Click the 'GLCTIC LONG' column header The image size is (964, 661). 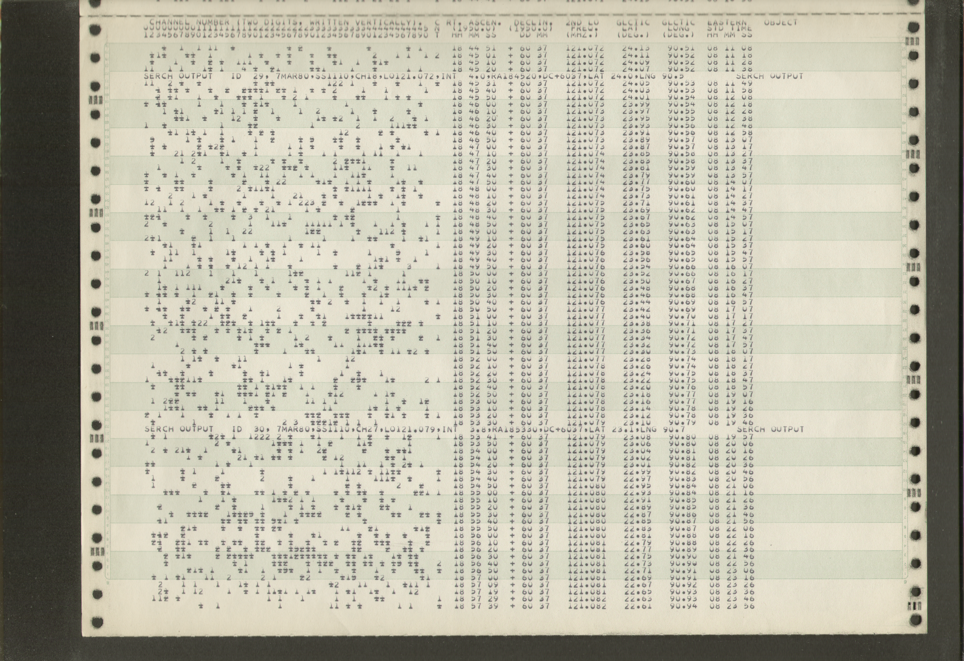[679, 26]
